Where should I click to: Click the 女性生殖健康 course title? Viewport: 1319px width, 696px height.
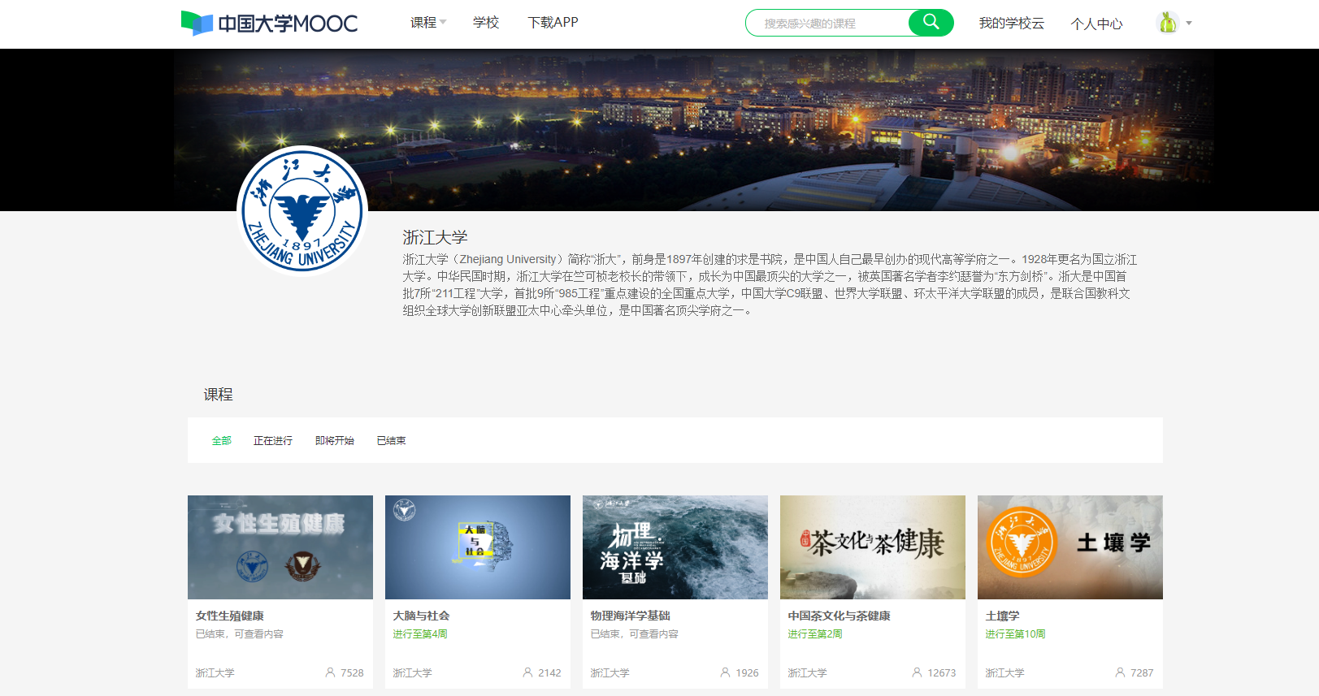[x=230, y=616]
